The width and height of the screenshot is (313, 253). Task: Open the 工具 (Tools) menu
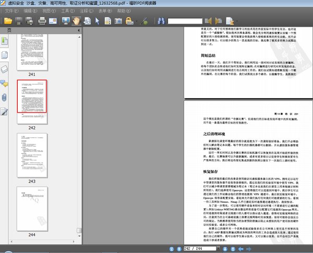point(68,11)
